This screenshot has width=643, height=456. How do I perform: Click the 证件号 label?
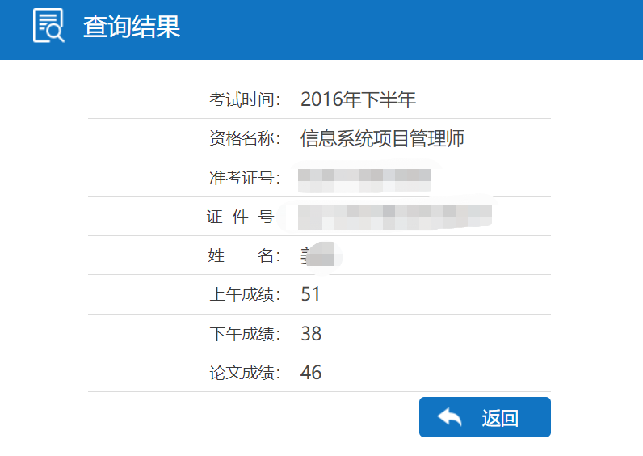click(x=240, y=217)
